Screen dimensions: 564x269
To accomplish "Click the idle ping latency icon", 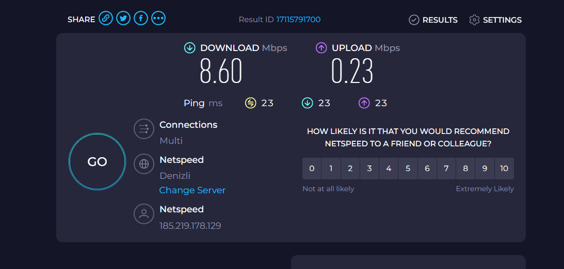I will (250, 103).
